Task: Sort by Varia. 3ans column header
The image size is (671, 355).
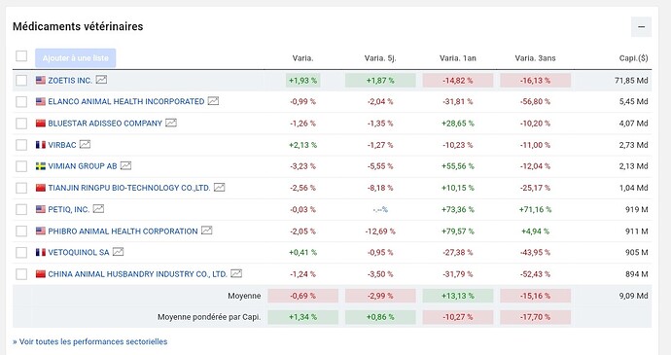Action: 535,58
